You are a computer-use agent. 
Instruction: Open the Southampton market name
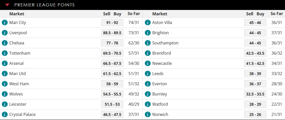pos(165,43)
